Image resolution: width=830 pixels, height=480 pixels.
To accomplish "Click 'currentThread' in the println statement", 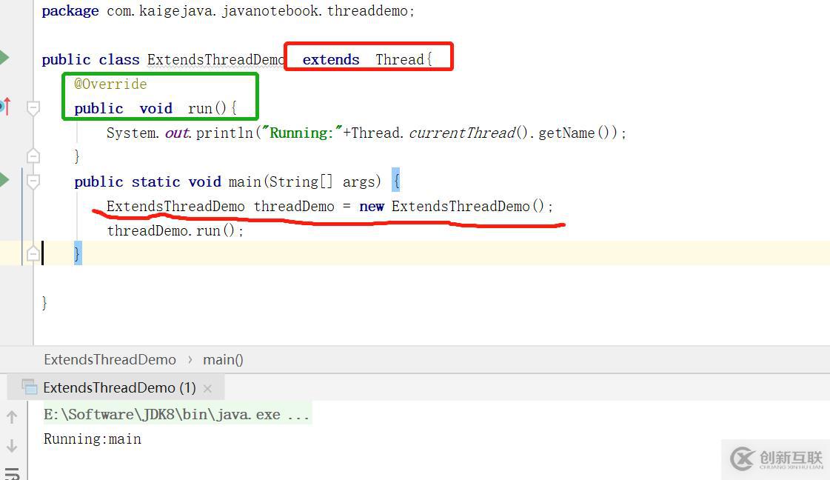I will coord(461,133).
